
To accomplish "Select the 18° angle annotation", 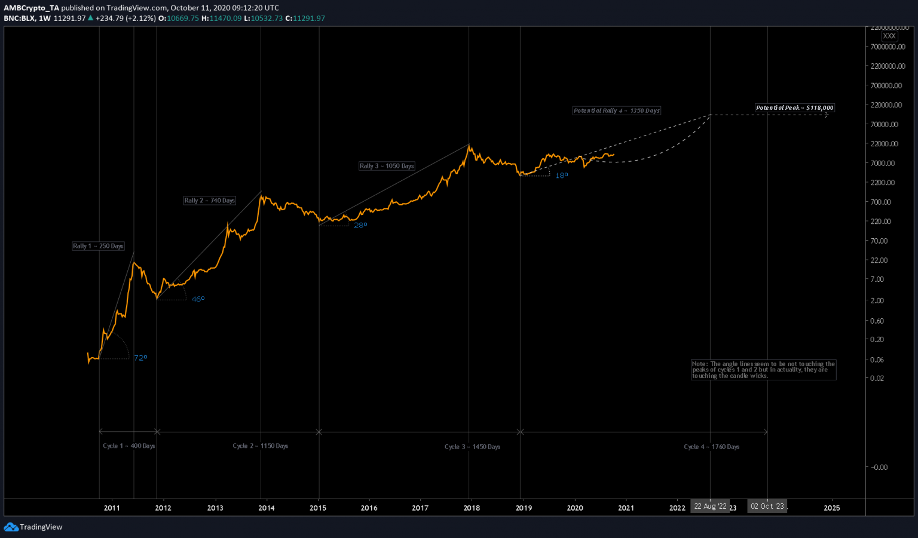I will (562, 176).
